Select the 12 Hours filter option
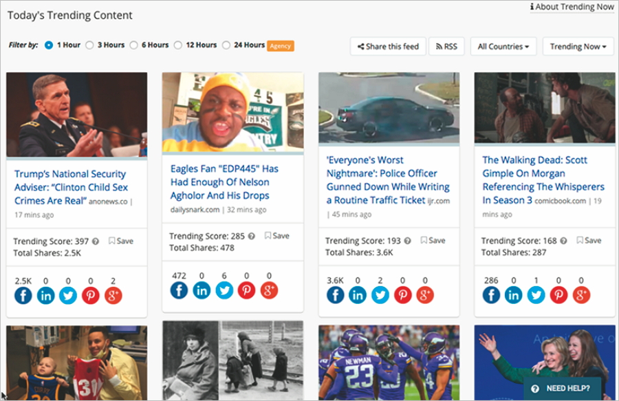The height and width of the screenshot is (401, 619). (x=178, y=45)
